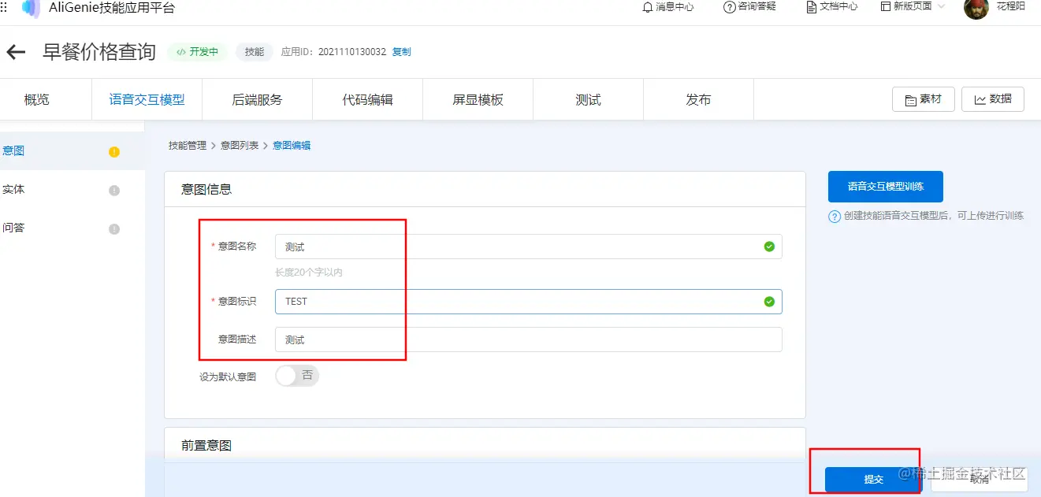
Task: Open 咨询答疑 help link
Action: click(x=749, y=7)
